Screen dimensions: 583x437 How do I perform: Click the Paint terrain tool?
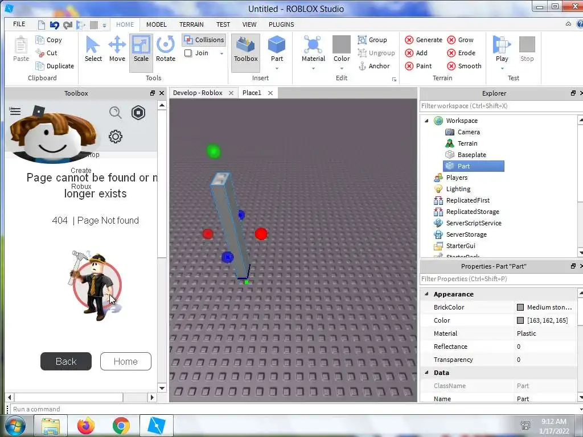[x=418, y=66]
